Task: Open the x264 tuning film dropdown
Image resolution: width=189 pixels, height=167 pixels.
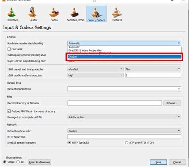Action: pyautogui.click(x=153, y=69)
